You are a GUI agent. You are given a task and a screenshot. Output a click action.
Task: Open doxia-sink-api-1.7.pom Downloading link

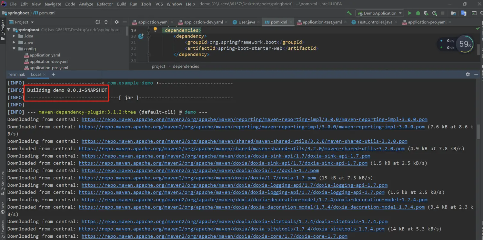tap(226, 156)
